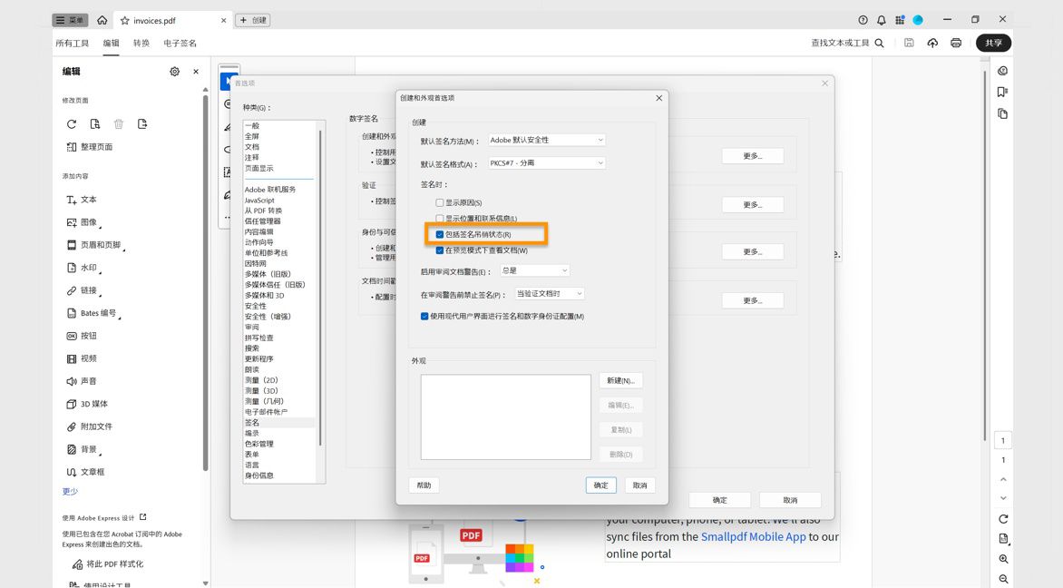
Task: Open prevent signing until warnings dropdown
Action: tap(549, 294)
